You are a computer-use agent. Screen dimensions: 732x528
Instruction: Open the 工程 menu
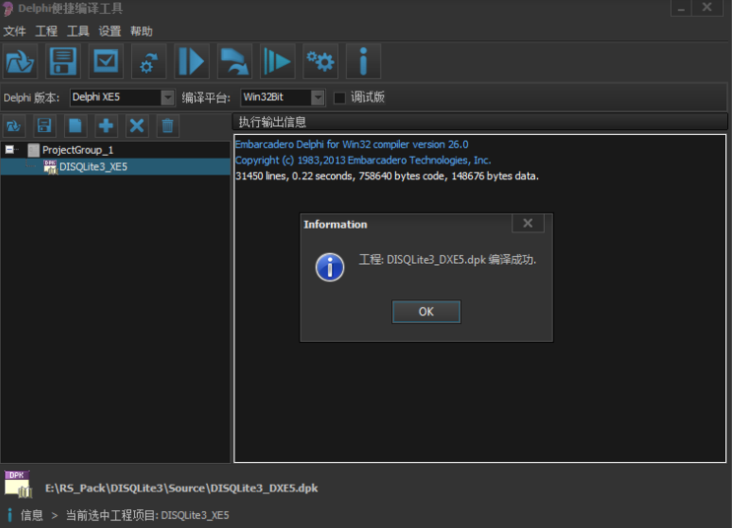(x=46, y=32)
